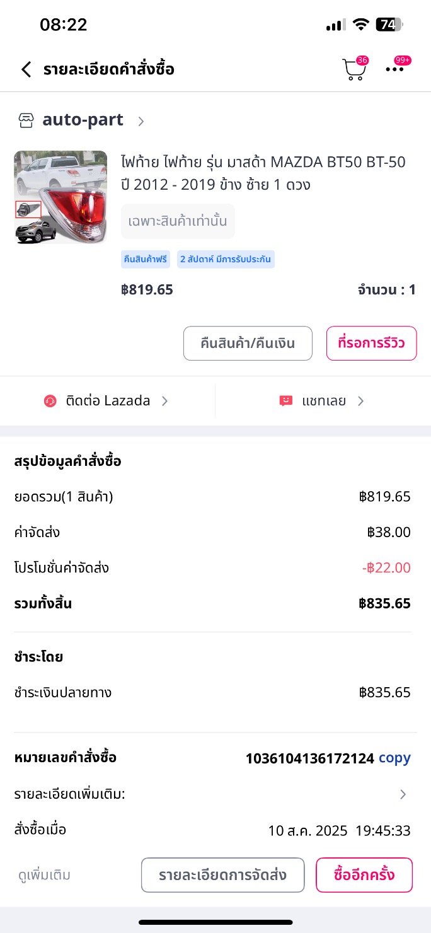Tap the back arrow icon
This screenshot has width=431, height=933.
[26, 69]
